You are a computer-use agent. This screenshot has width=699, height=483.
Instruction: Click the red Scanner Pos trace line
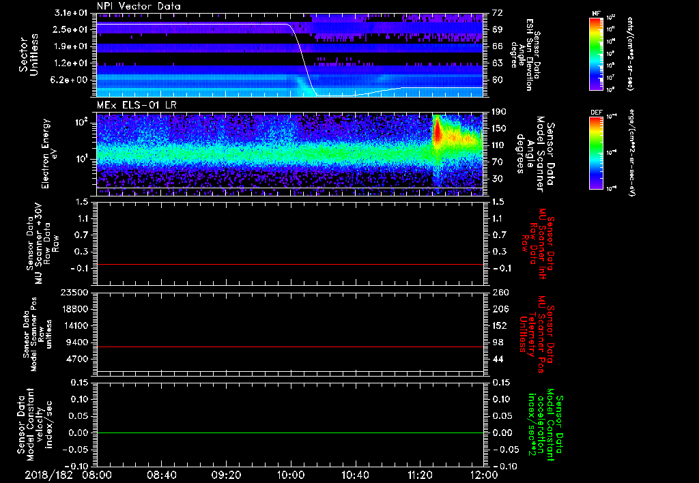290,347
